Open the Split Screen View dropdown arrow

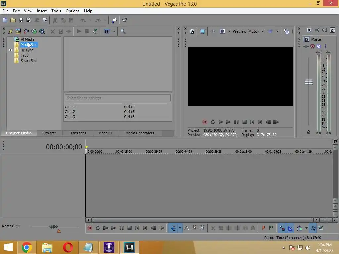[x=229, y=31]
